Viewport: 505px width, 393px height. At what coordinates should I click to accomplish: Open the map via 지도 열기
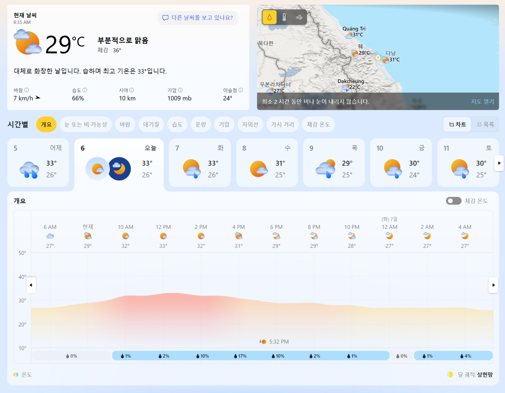[482, 101]
